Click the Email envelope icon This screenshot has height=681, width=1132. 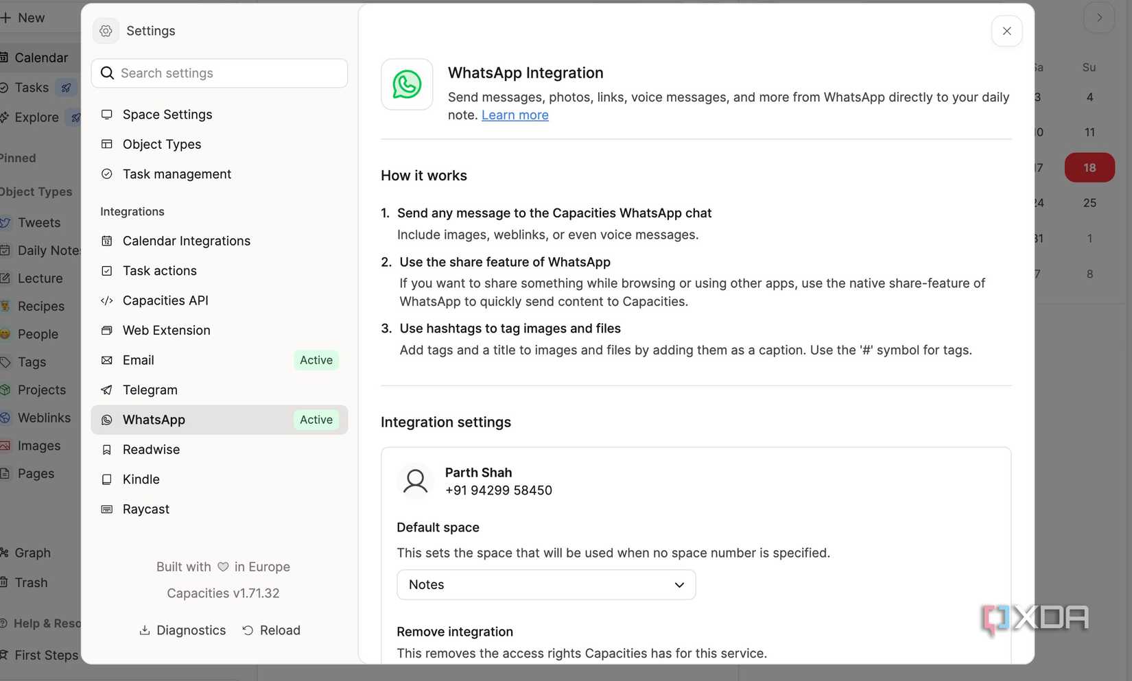[107, 360]
